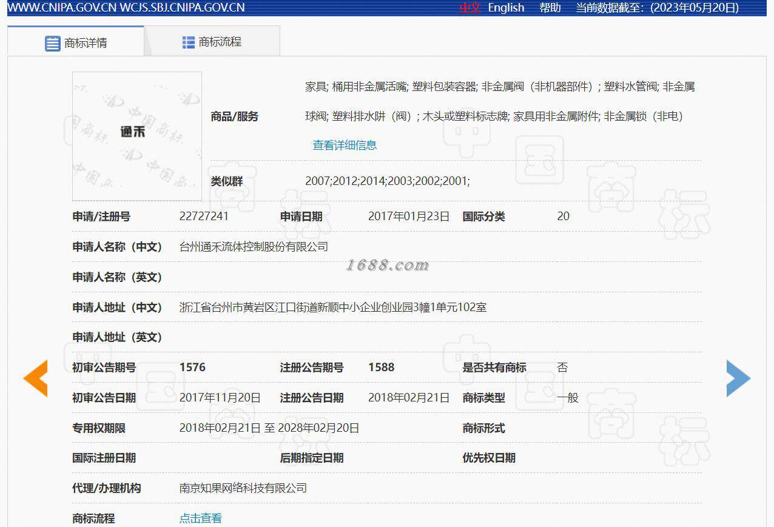This screenshot has height=527, width=774.
Task: Click the orange previous-record arrow
Action: tap(35, 378)
